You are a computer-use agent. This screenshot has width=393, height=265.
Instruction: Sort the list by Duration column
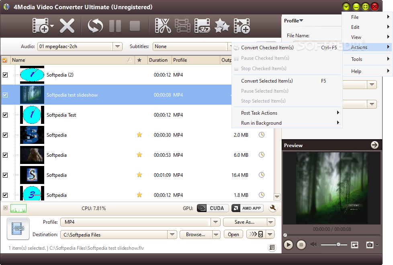[x=160, y=60]
